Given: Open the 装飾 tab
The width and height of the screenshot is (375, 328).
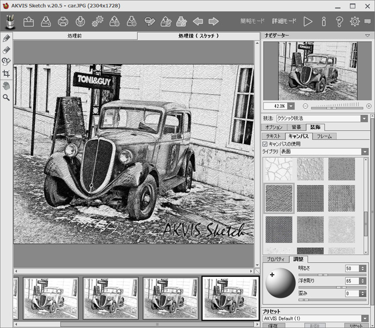Looking at the screenshot, I should click(x=315, y=127).
